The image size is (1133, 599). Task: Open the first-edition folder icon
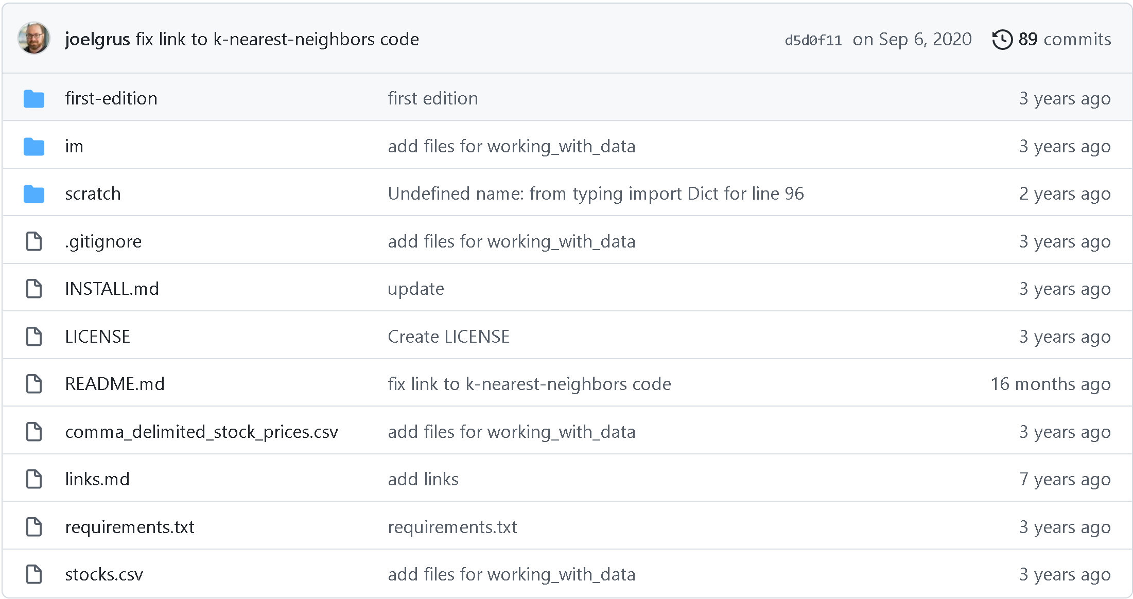[34, 98]
